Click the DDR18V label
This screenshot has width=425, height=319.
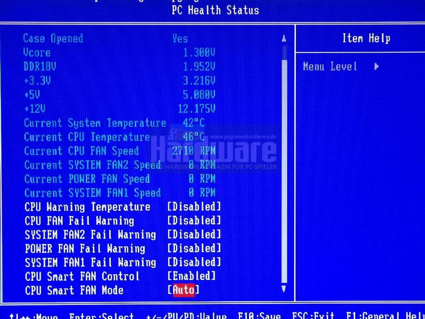[40, 66]
